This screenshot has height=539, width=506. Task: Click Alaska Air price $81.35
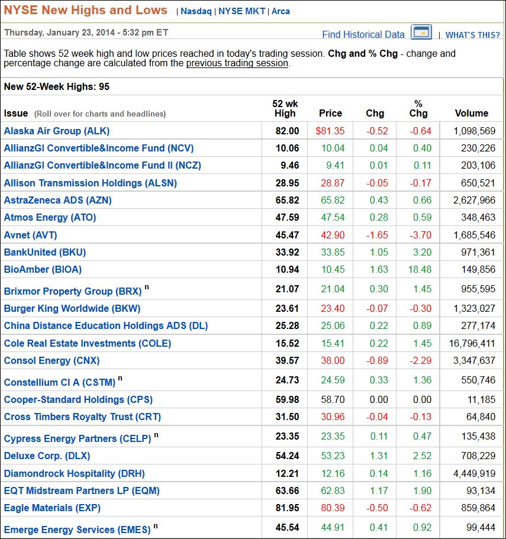pyautogui.click(x=330, y=131)
